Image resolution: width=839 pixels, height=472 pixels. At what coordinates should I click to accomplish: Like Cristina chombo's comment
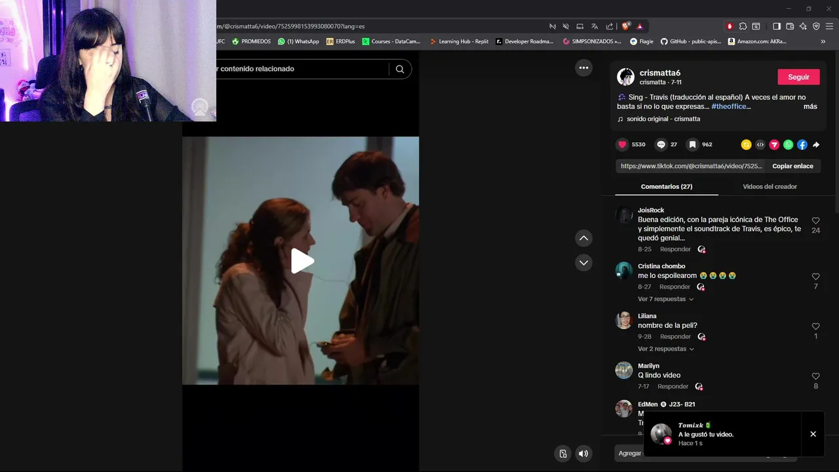pos(815,277)
